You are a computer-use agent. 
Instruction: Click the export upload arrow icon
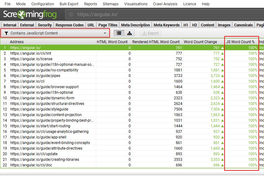(144, 33)
